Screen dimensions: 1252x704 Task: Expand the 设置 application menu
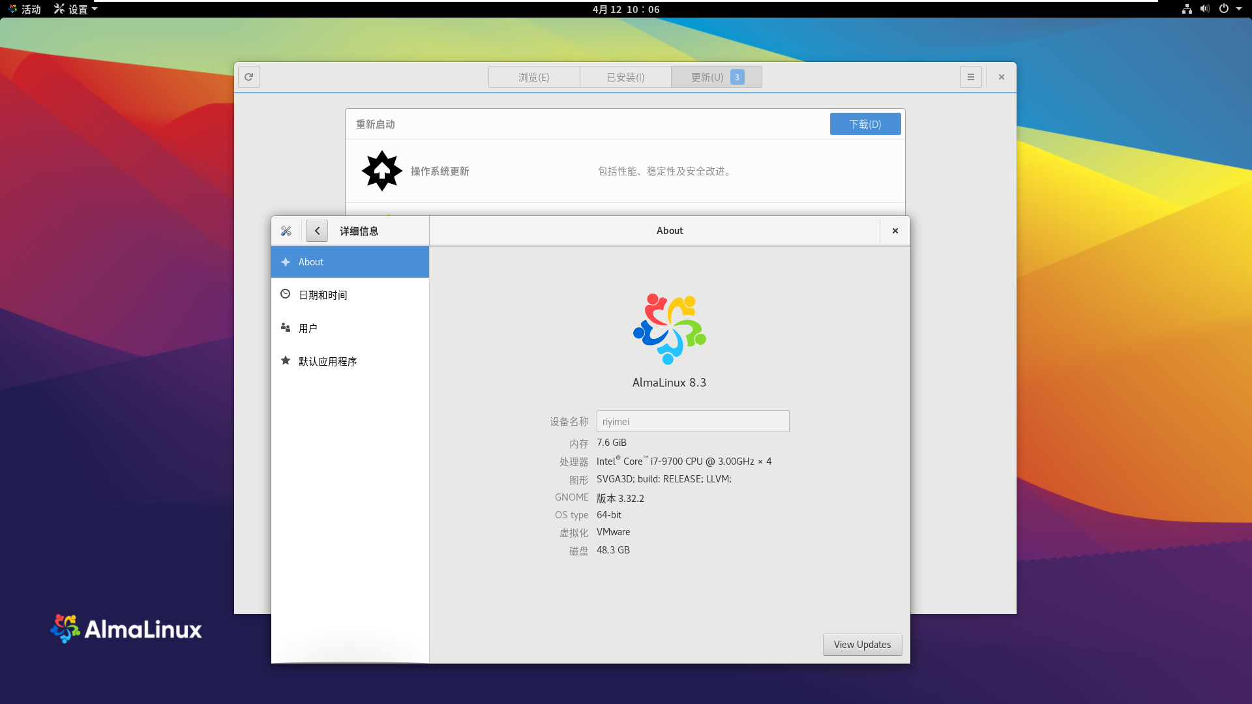coord(76,9)
